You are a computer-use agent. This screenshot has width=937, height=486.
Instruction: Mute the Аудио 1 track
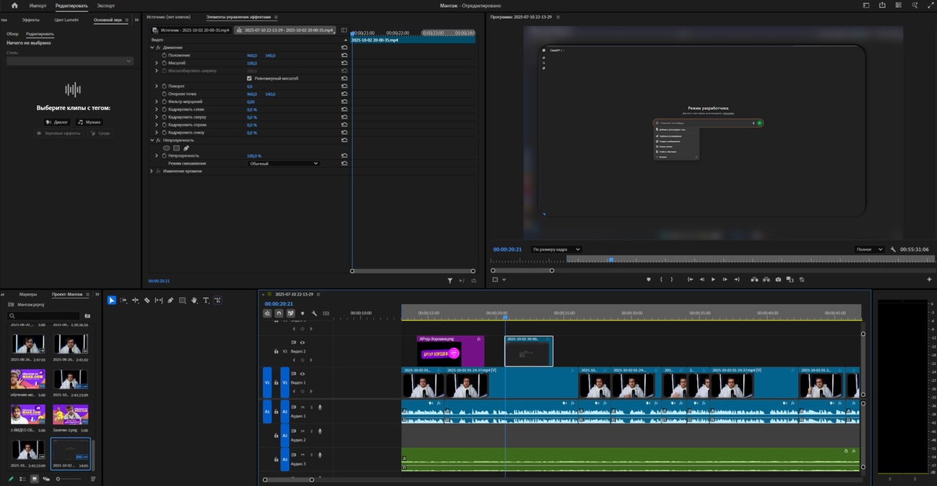303,407
